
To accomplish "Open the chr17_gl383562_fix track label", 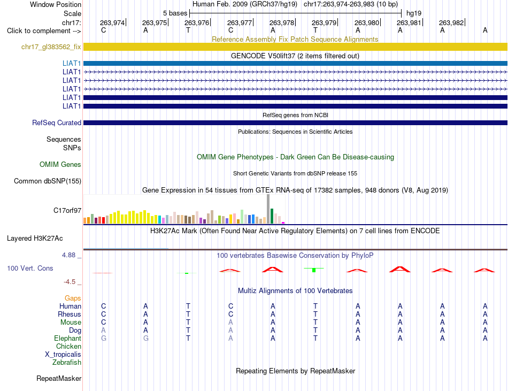I will [x=51, y=47].
